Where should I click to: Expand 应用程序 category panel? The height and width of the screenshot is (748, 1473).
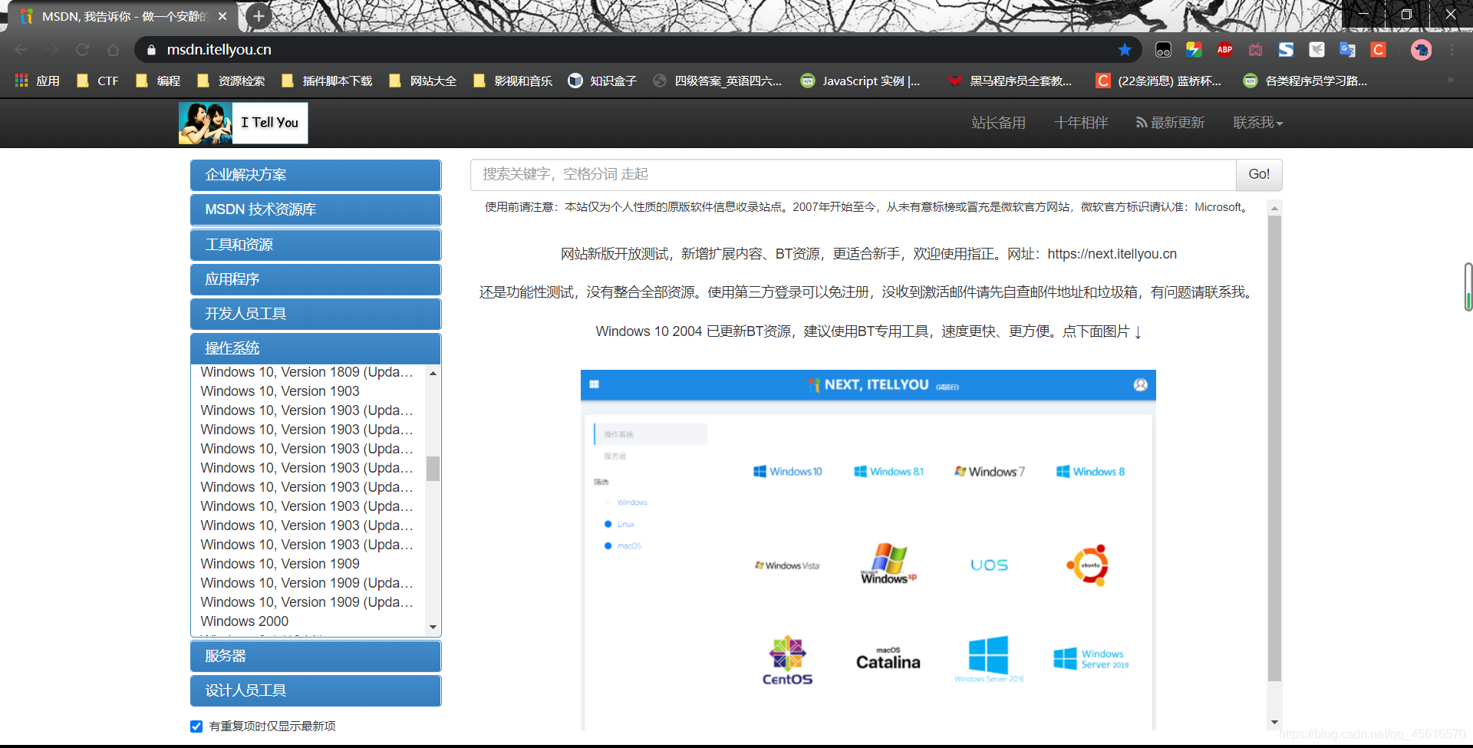[x=315, y=279]
